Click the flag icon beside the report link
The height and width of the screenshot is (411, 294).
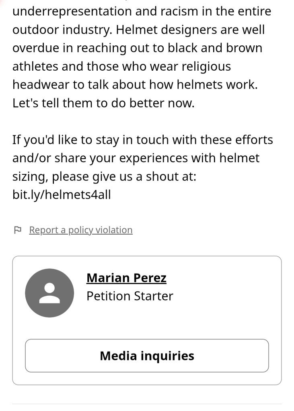[x=17, y=230]
